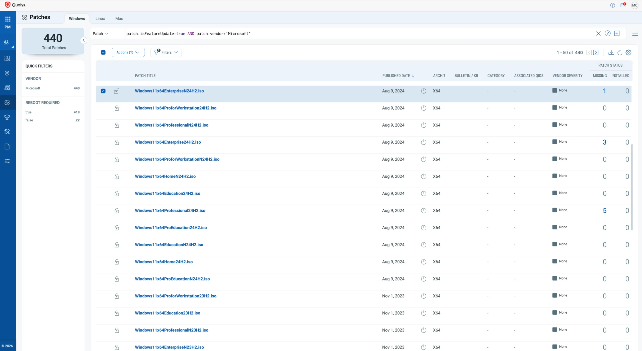This screenshot has width=642, height=351.
Task: Click lock icon for Windows11x64ProforWorkstation24H2.iso
Action: tap(117, 108)
